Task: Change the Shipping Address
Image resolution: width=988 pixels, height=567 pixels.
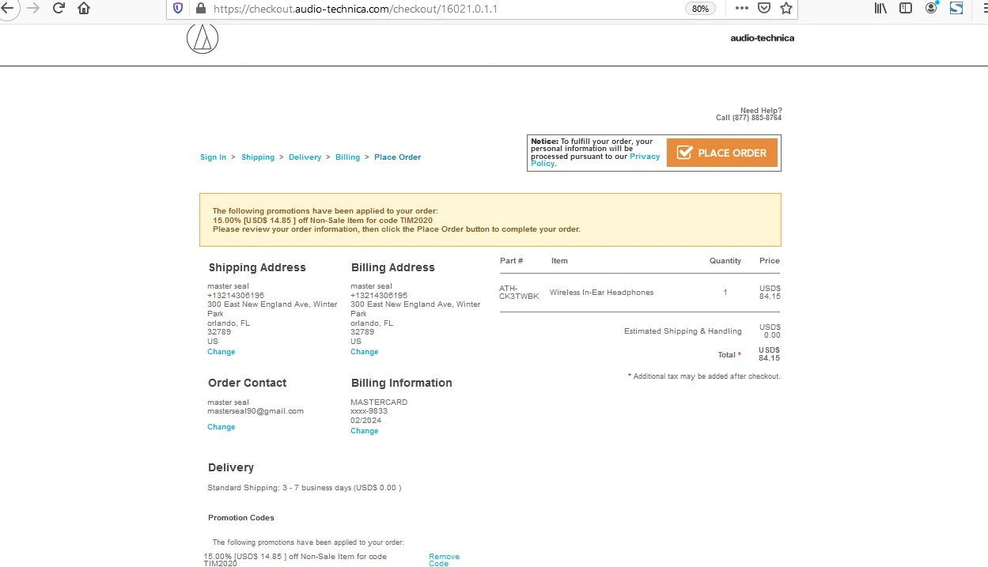Action: 221,352
